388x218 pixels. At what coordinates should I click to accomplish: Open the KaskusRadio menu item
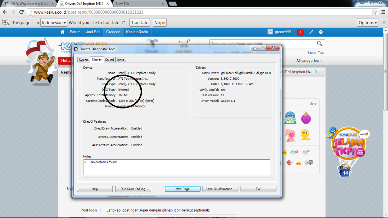pos(137,32)
